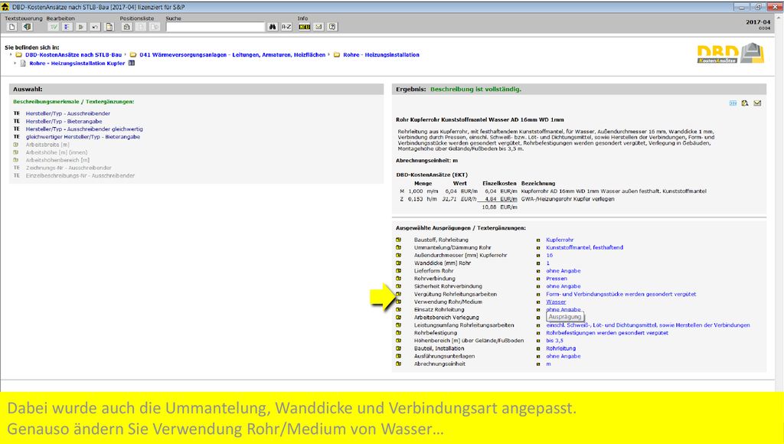Click the envelope icon under Info
Screen dimensions: 784x444
318,27
